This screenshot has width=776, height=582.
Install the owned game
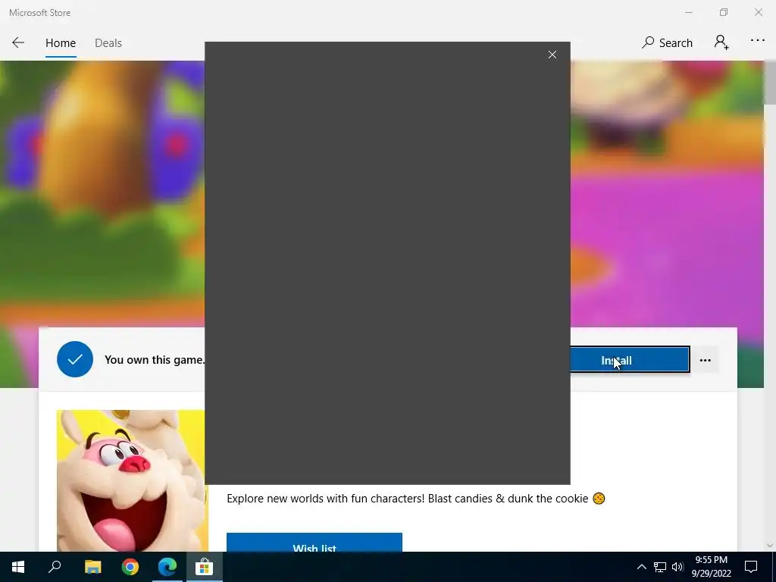pyautogui.click(x=630, y=360)
